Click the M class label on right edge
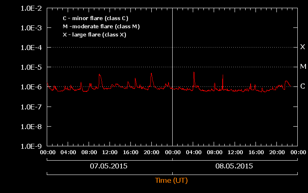Image resolution: width=308 pixels, height=193 pixels. pyautogui.click(x=303, y=66)
